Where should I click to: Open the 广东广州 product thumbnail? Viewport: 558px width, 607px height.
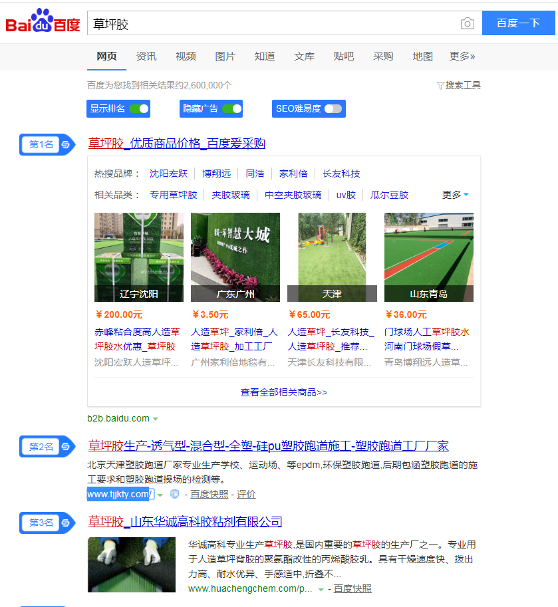tap(235, 257)
